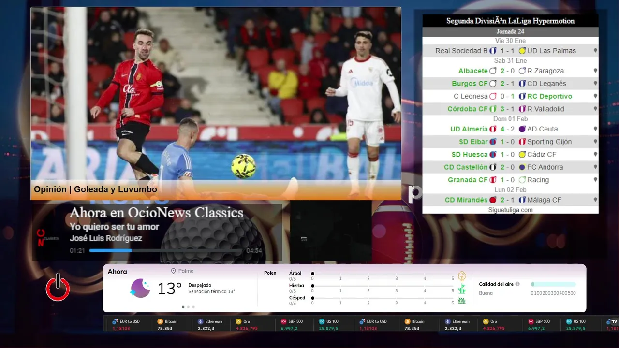Click the grass icon on the Césped pollen row

pyautogui.click(x=462, y=301)
